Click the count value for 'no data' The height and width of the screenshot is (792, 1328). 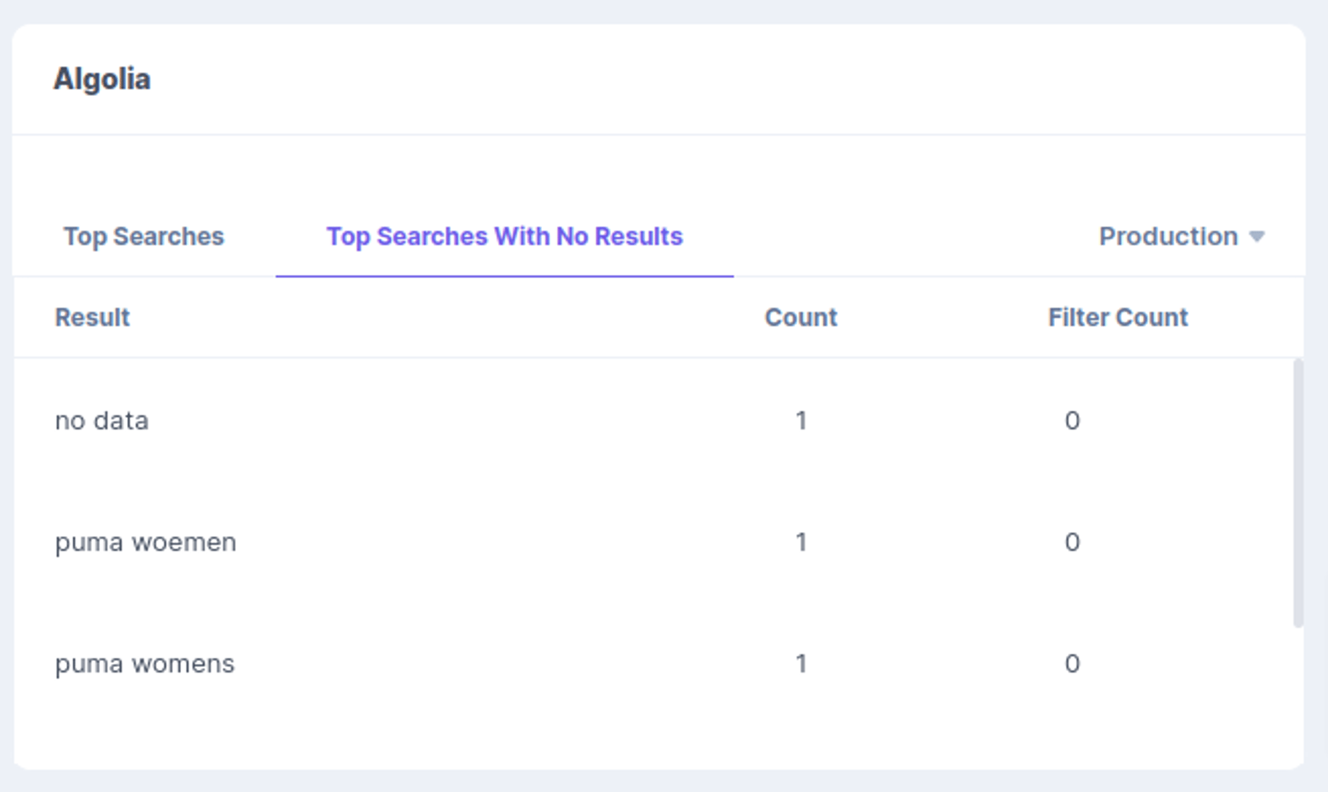801,421
